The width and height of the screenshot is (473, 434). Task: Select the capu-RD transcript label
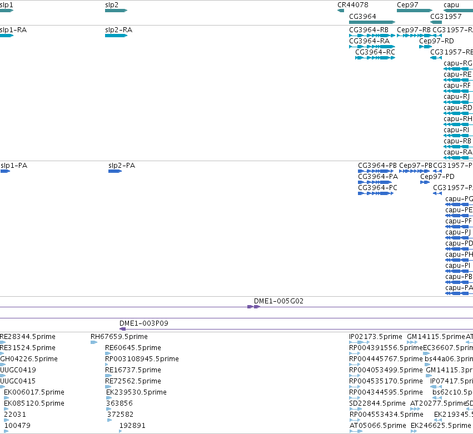[x=458, y=108]
